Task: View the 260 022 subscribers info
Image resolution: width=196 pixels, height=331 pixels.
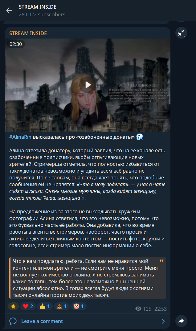Action: pyautogui.click(x=42, y=14)
